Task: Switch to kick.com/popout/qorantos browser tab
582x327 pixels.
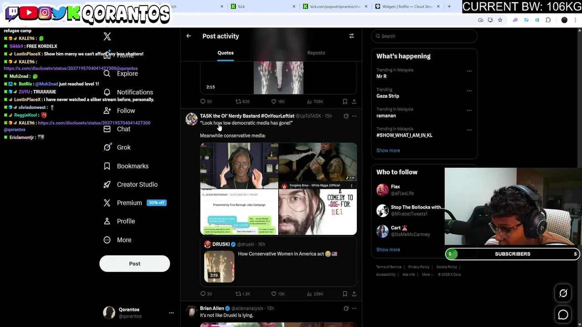Action: 334,6
